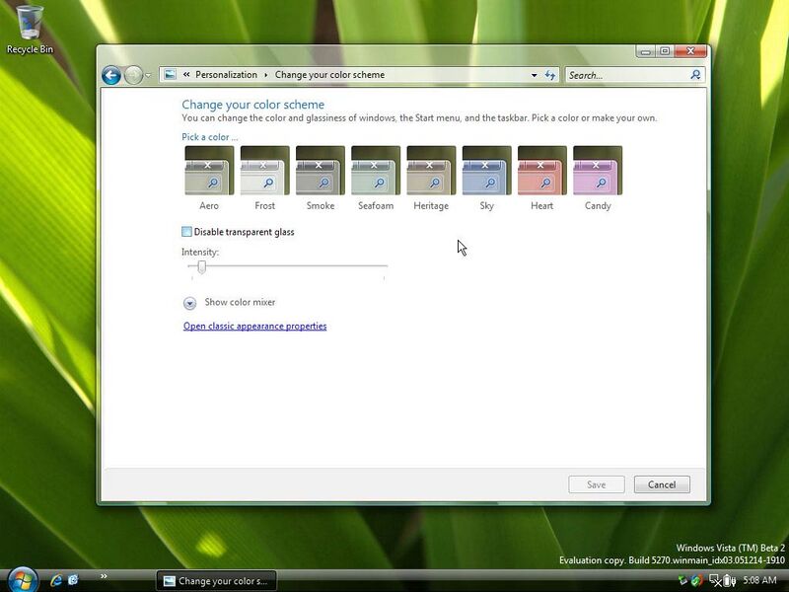The height and width of the screenshot is (592, 789).
Task: Click the search magnifier icon
Action: [695, 75]
